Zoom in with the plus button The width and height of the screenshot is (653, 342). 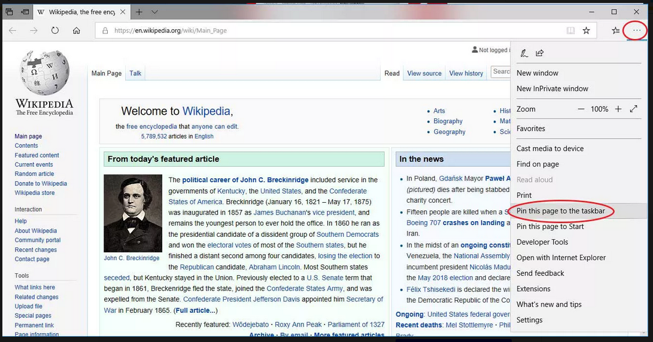(x=618, y=109)
